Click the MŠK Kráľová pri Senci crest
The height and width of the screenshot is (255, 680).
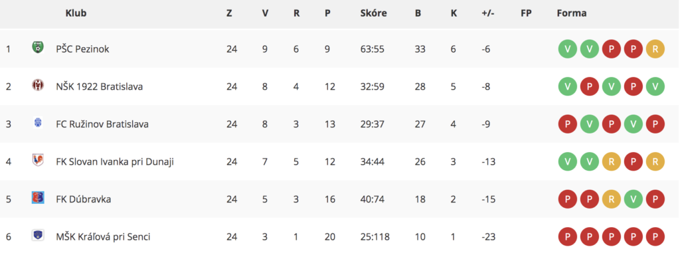tap(38, 236)
